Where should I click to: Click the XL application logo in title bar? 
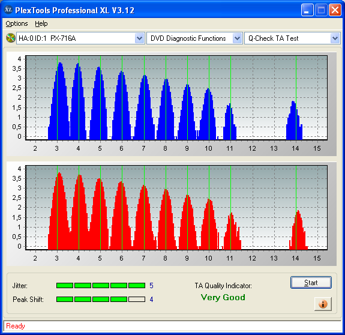(8, 10)
